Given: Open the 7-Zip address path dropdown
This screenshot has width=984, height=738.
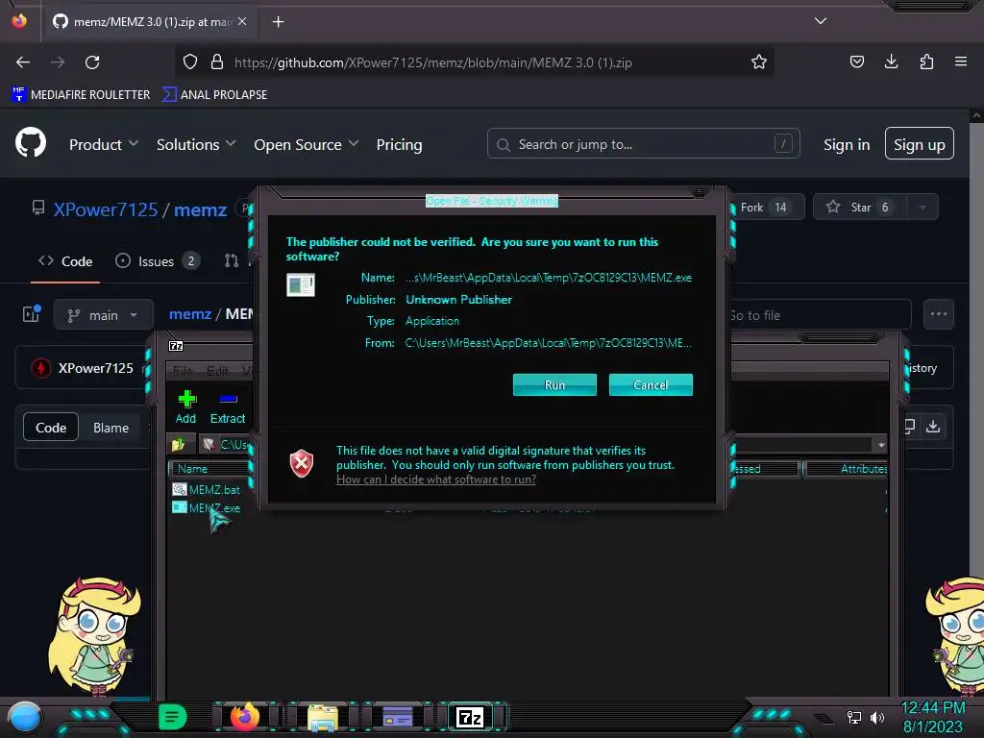Looking at the screenshot, I should coord(881,445).
